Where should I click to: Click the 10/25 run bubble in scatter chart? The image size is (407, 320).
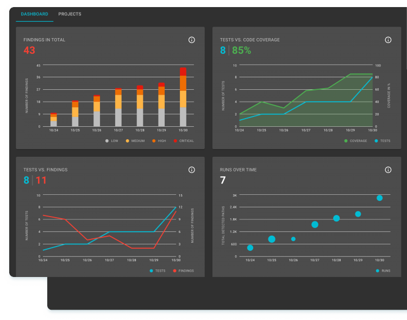pos(272,239)
